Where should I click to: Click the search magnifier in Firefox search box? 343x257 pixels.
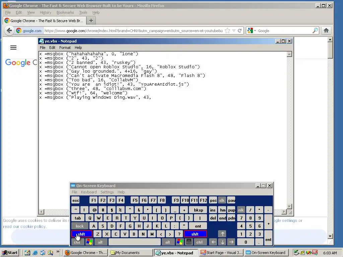click(x=315, y=30)
